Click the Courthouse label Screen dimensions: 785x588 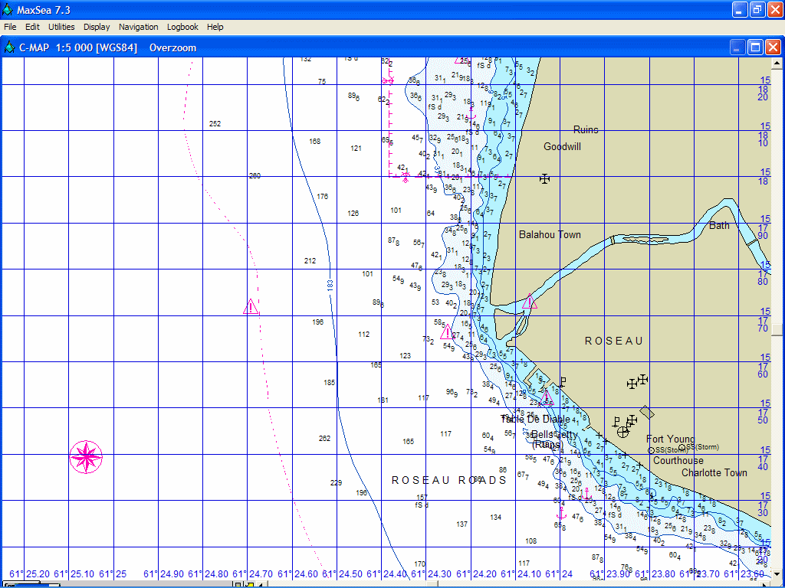point(678,460)
